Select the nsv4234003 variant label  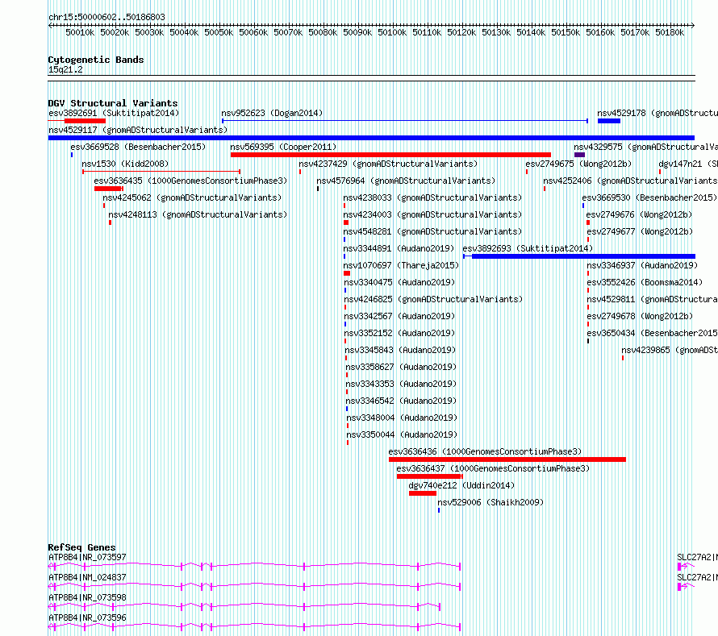click(x=432, y=214)
